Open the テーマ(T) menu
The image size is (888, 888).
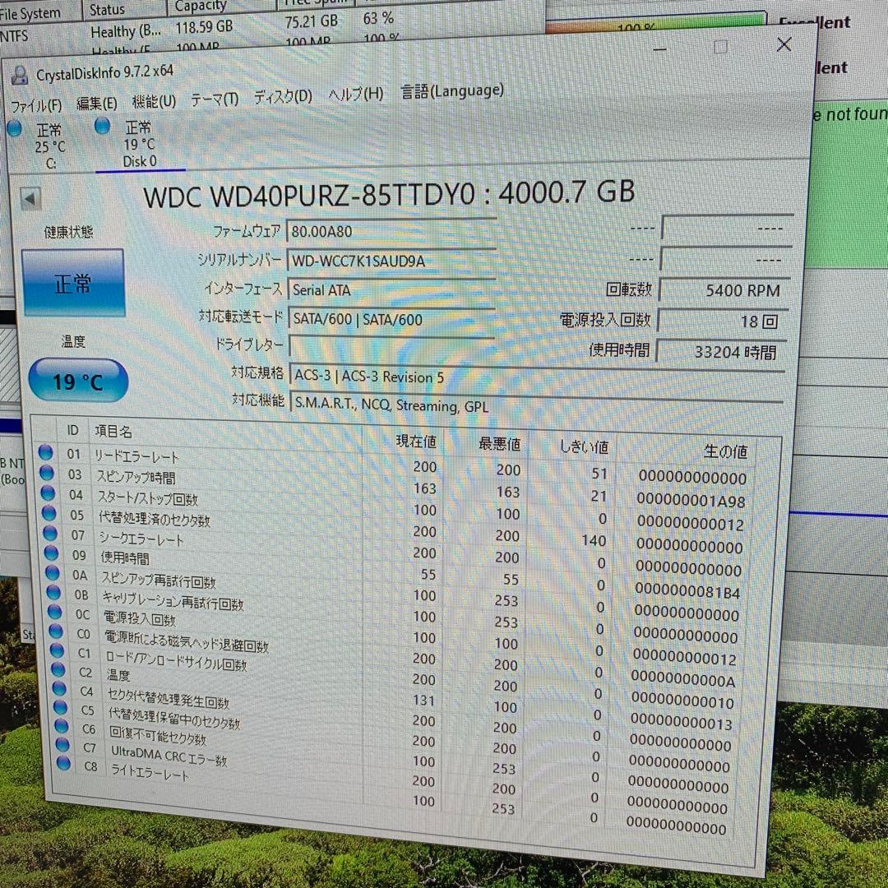coord(215,99)
